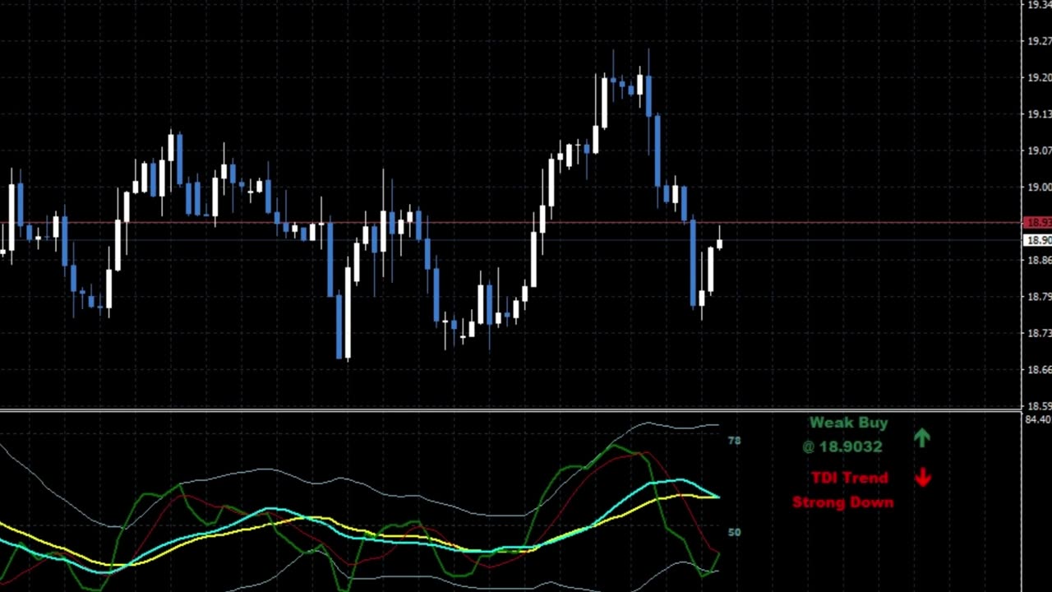This screenshot has width=1052, height=592.
Task: Click the red 18.93 price level tag
Action: [1038, 223]
